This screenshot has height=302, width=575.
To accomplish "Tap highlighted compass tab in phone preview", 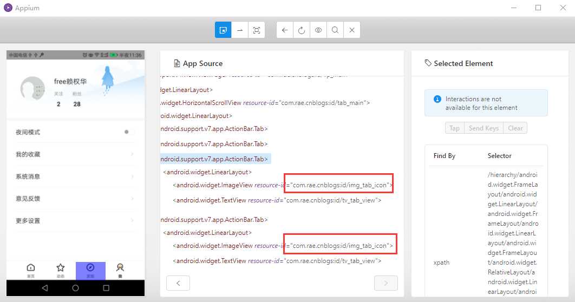I will click(90, 271).
